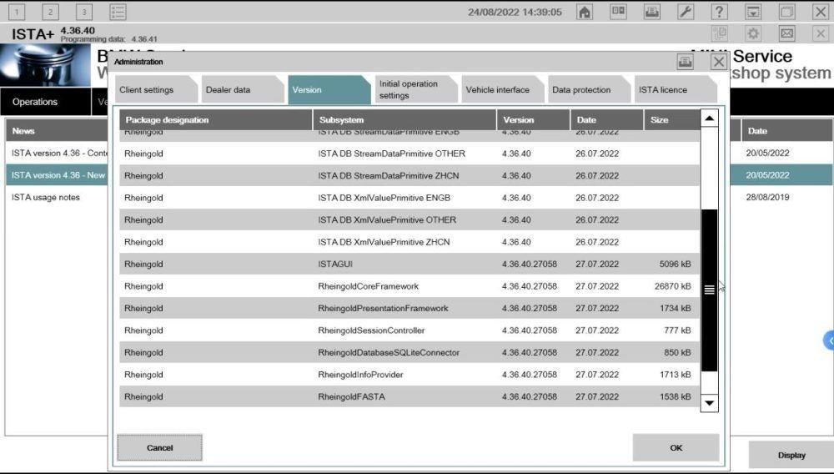Screen dimensions: 834x474
Task: Open ISTA version 4.36 - New news item
Action: click(x=58, y=175)
